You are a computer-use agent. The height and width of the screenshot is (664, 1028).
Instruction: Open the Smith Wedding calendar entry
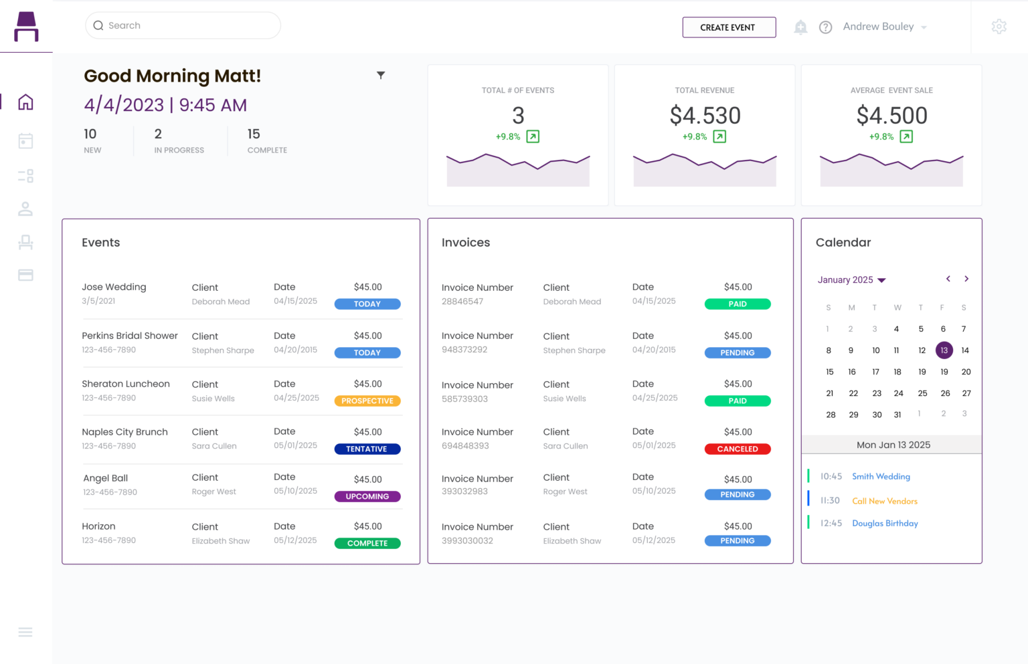(x=881, y=476)
